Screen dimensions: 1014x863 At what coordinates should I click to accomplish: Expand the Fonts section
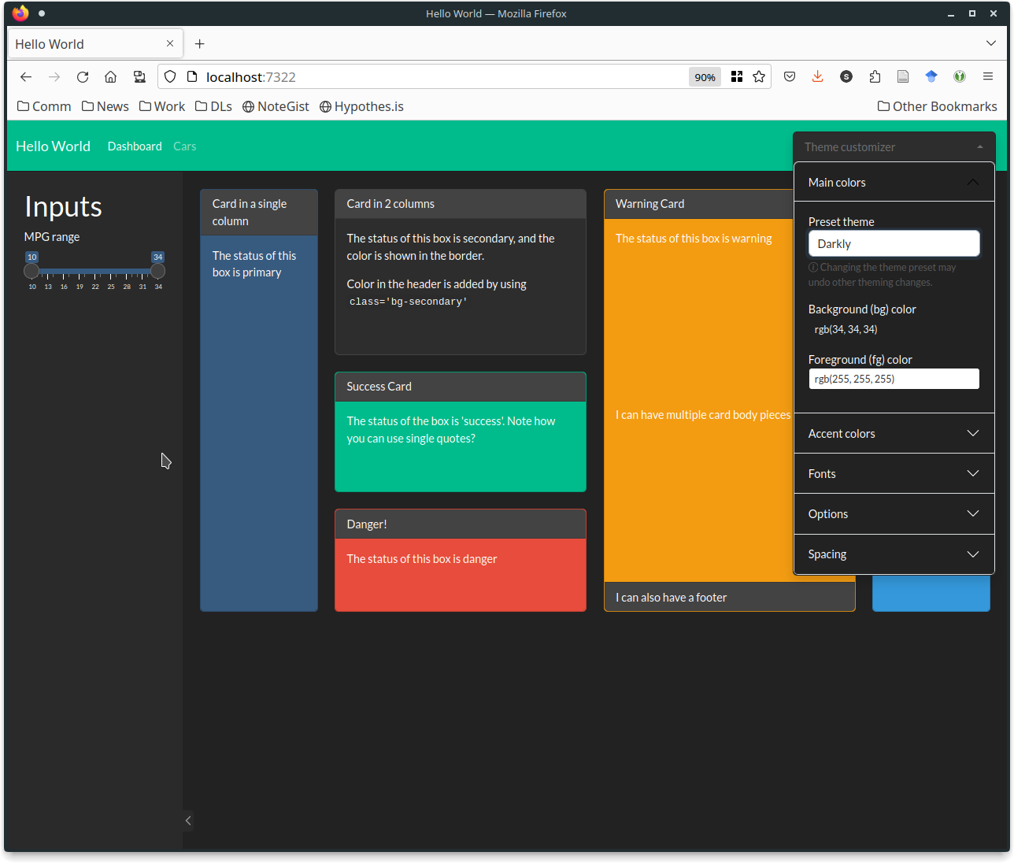[894, 473]
